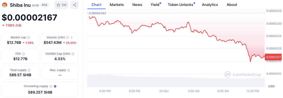The height and width of the screenshot is (98, 283).
Task: Click the verified circulating supply badge
Action: [x=55, y=87]
